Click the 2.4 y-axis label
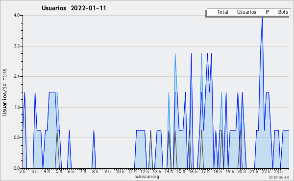This screenshot has width=294, height=181. pyautogui.click(x=17, y=76)
